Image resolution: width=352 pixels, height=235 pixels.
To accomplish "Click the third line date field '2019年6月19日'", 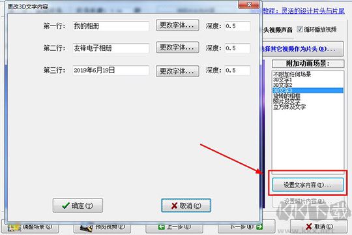I will pyautogui.click(x=111, y=70).
